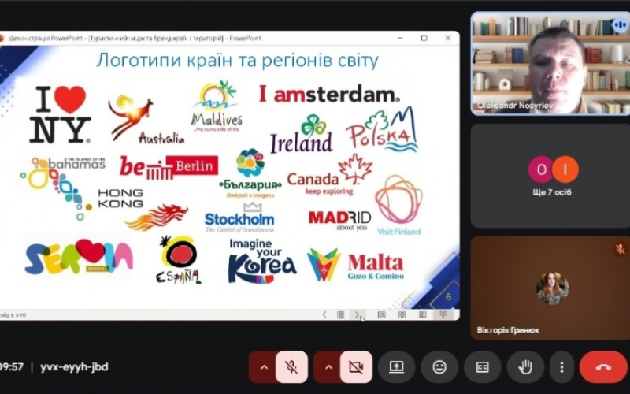Go to previous slide in PowerPoint

pyautogui.click(x=324, y=314)
